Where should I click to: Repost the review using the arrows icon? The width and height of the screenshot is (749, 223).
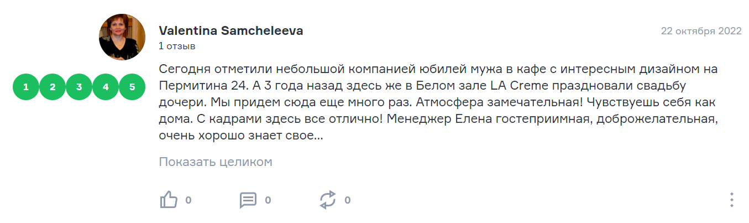[x=328, y=200]
